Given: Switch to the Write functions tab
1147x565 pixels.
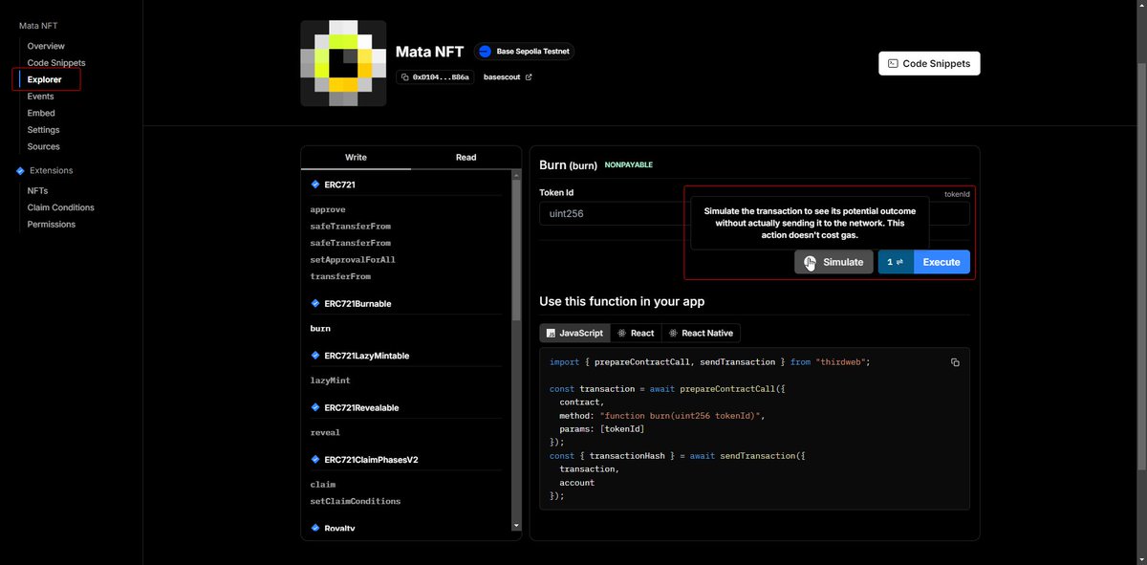Looking at the screenshot, I should click(356, 158).
